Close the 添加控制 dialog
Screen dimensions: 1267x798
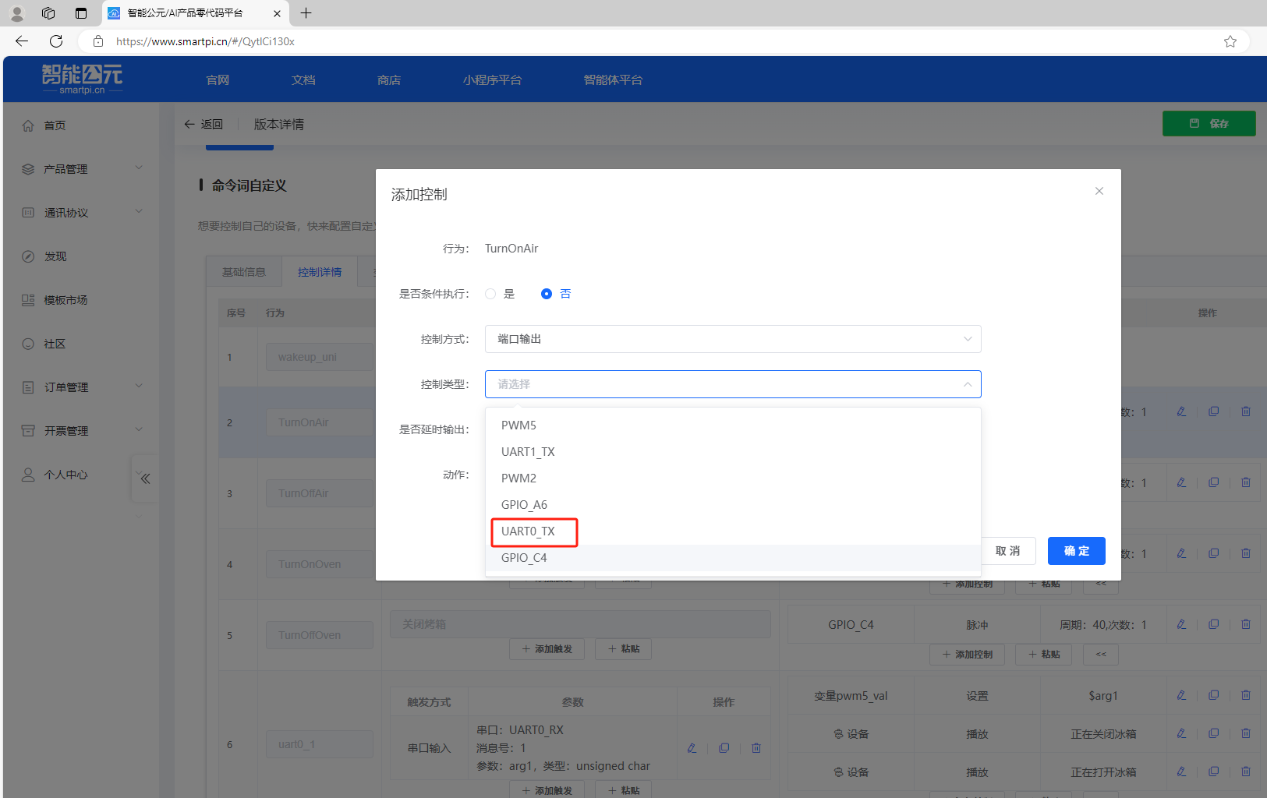pos(1099,191)
